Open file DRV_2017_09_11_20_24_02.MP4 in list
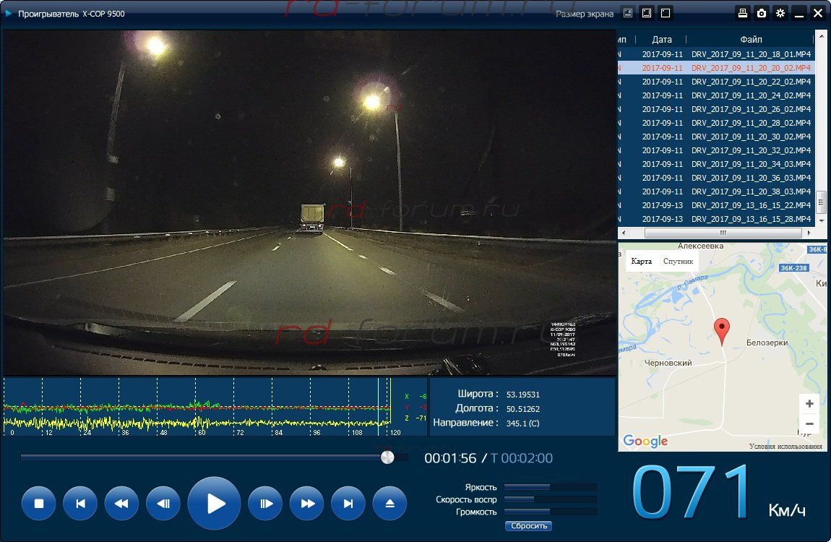 751,95
